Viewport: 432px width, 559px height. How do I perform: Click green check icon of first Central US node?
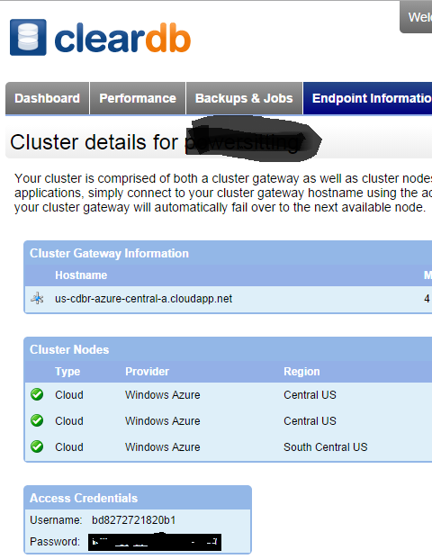[x=37, y=394]
